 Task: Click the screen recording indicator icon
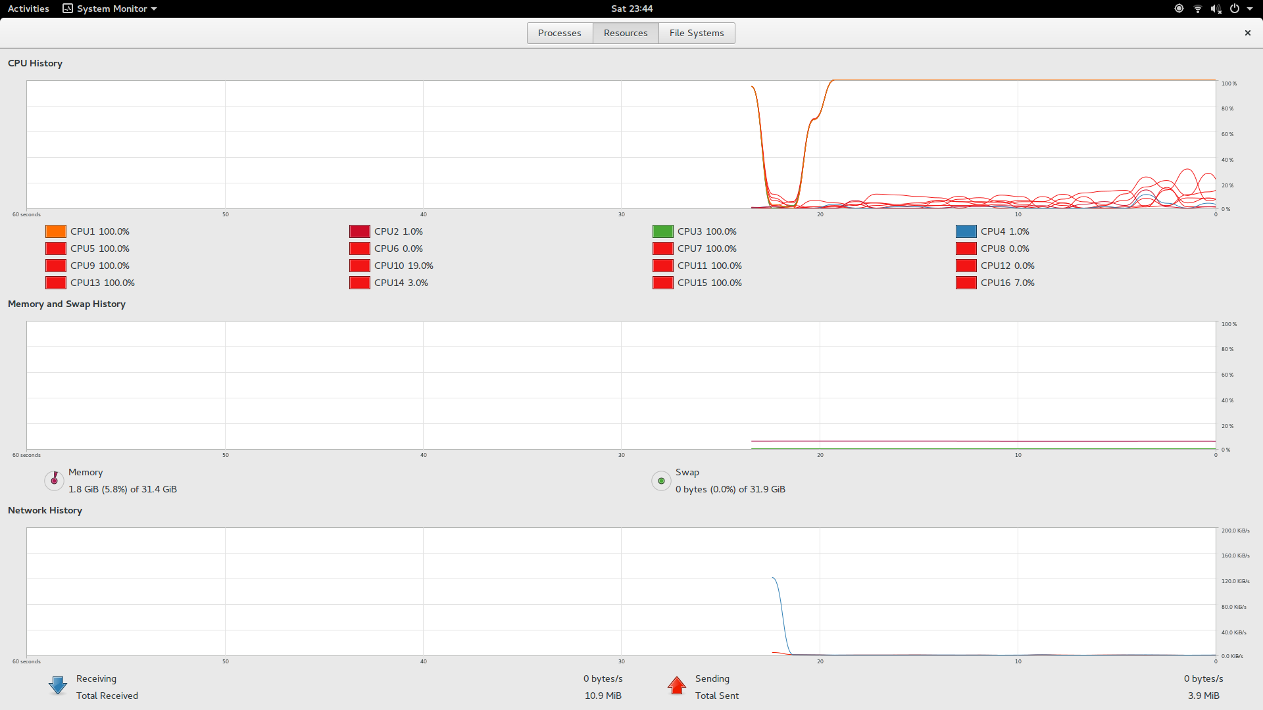tap(1179, 9)
